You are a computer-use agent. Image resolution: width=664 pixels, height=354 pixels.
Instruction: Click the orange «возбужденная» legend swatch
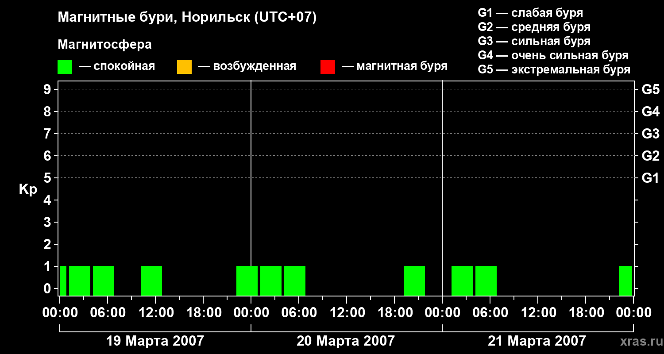(184, 67)
